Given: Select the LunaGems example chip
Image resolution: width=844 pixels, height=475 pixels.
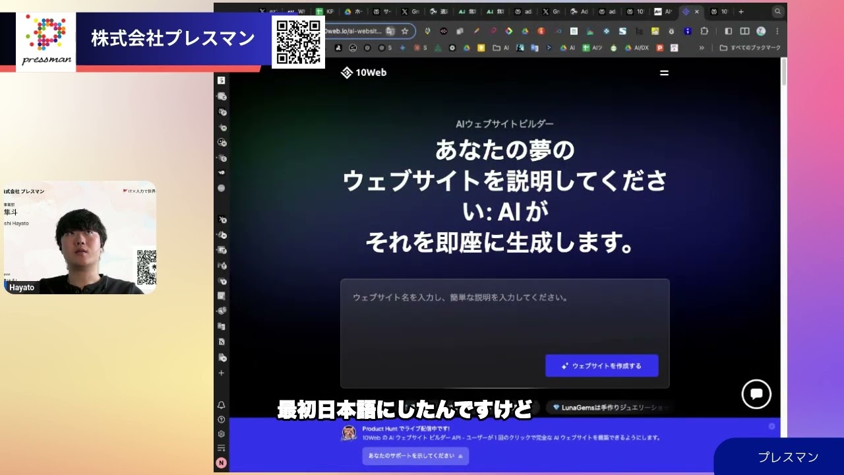Looking at the screenshot, I should click(611, 408).
